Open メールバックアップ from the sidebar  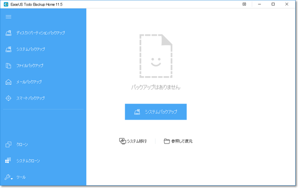click(29, 82)
